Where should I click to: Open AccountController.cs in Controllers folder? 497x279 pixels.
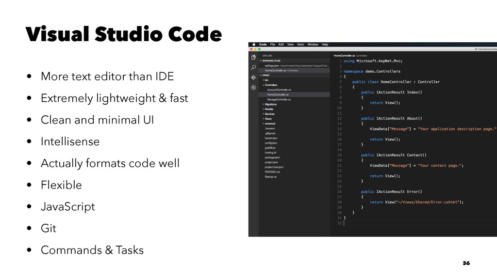279,90
